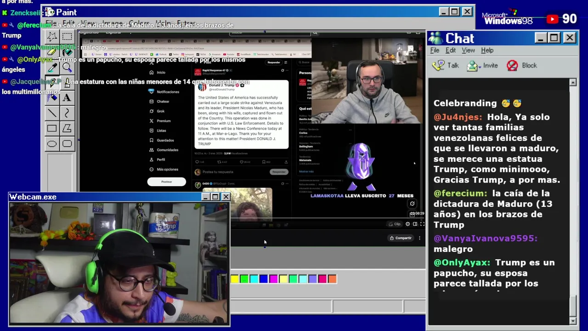Select the Text tool marked with letter A

pos(67,98)
